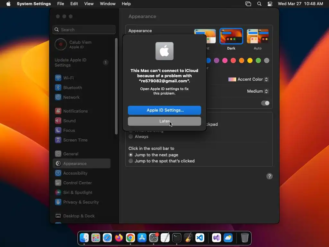Open the Window menu
The width and height of the screenshot is (329, 247).
point(108,4)
